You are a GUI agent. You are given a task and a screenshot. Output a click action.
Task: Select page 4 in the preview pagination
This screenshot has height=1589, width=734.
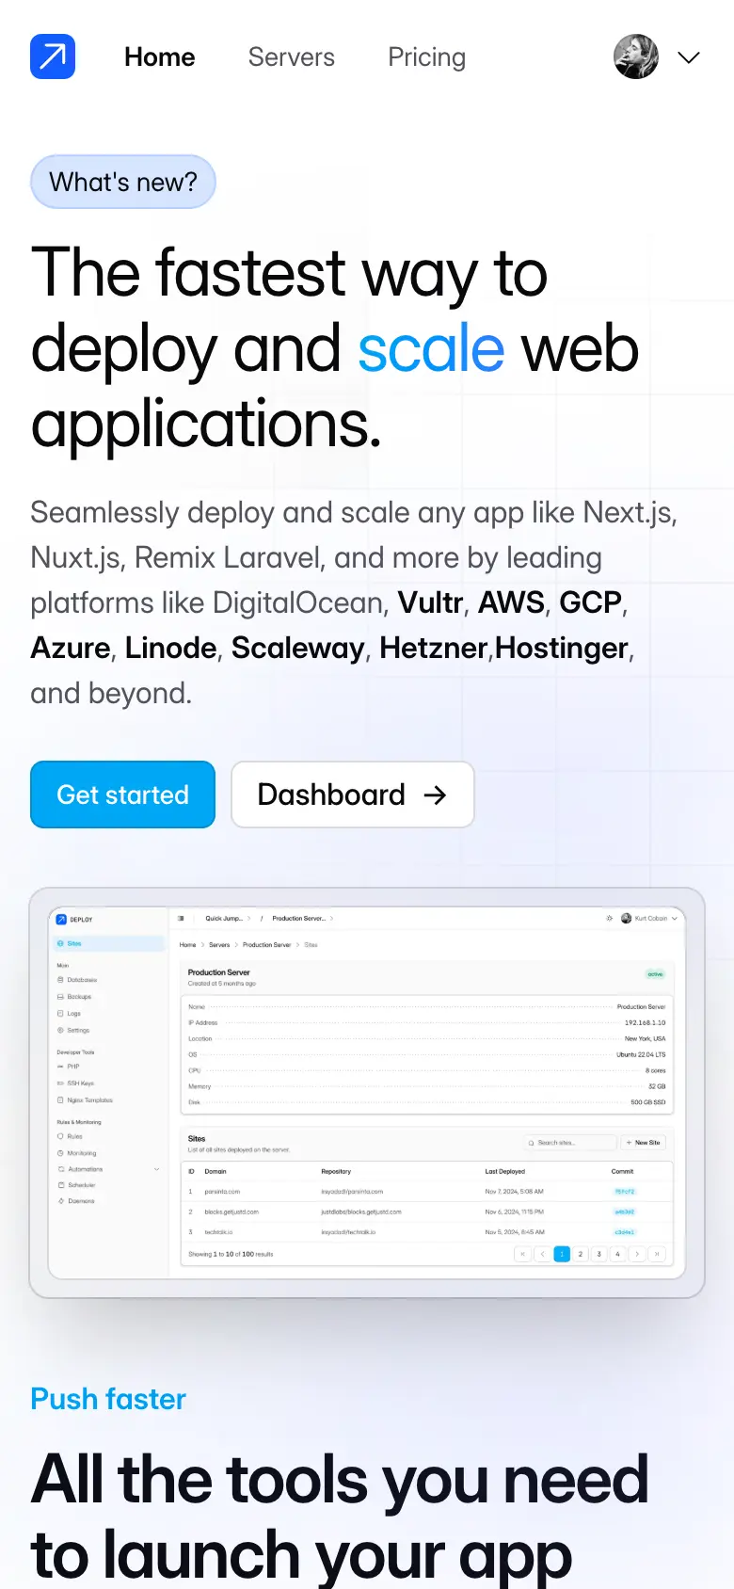(618, 1254)
